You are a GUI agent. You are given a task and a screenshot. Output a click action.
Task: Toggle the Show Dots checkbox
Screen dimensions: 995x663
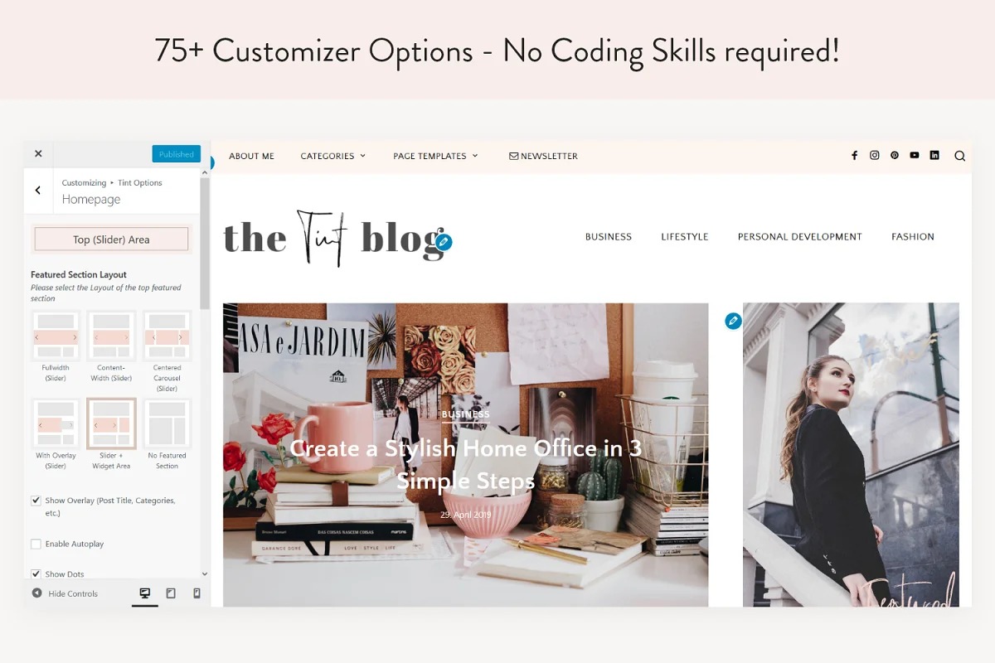36,573
